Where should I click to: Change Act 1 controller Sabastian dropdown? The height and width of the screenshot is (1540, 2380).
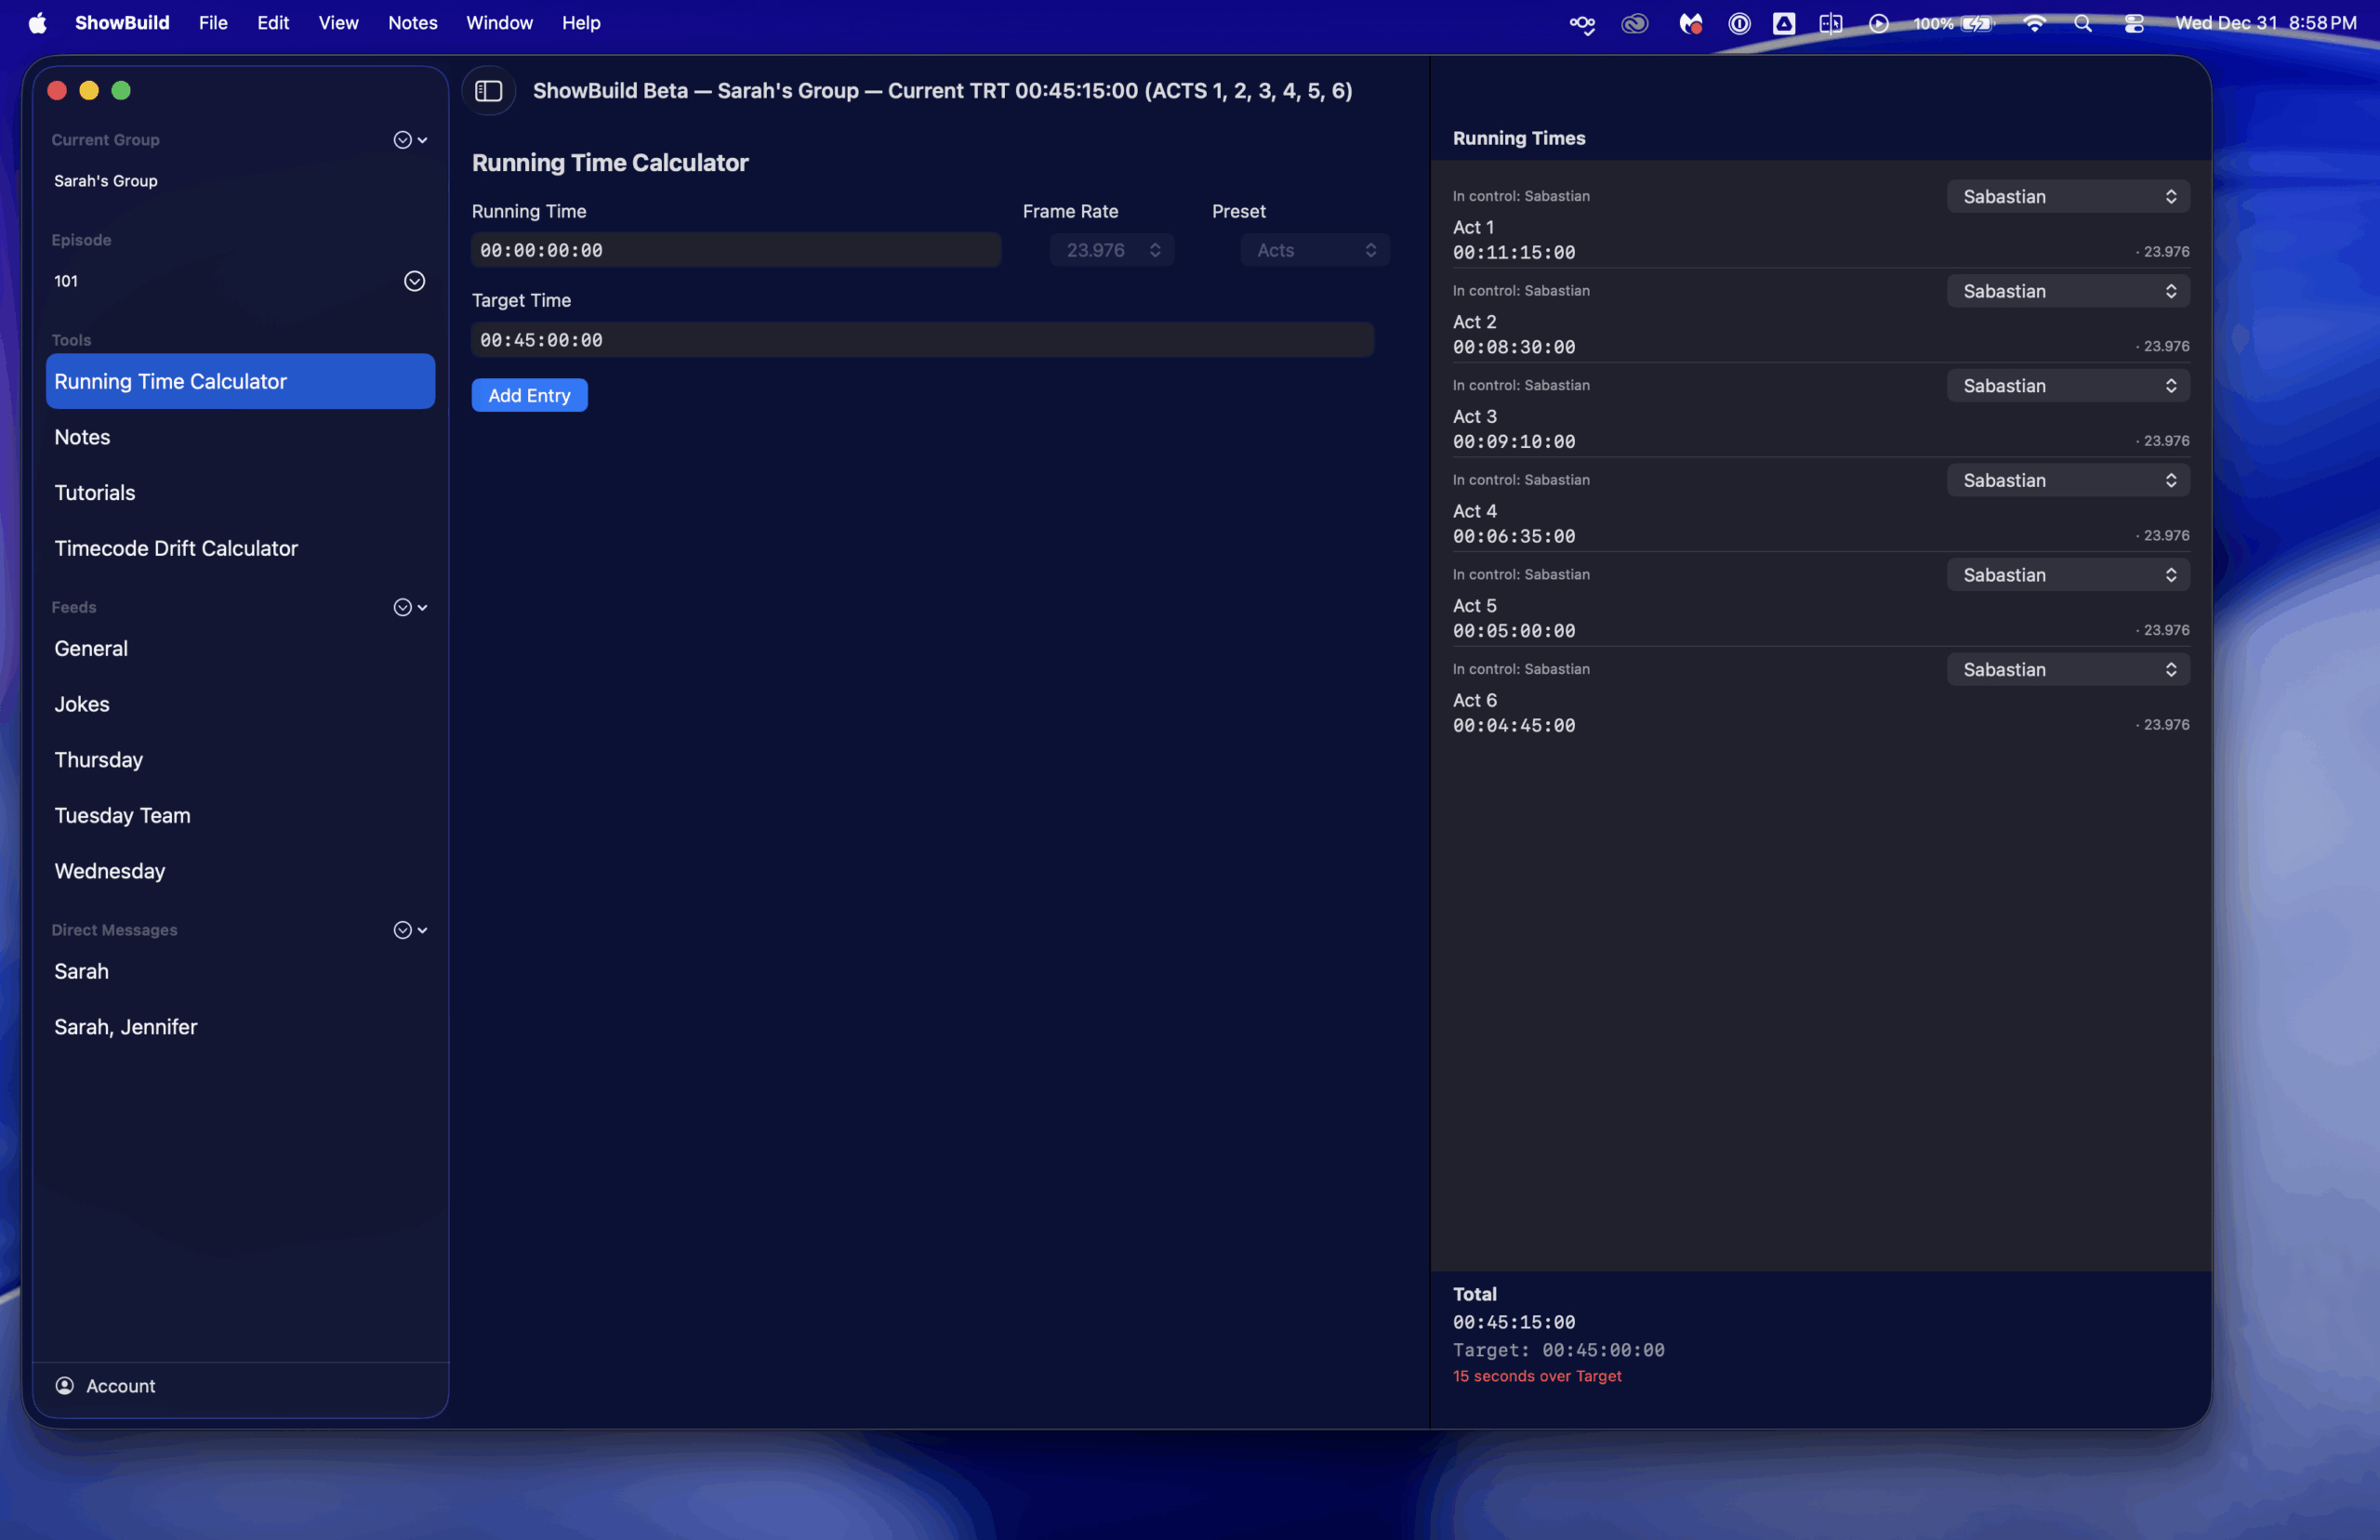point(2067,196)
